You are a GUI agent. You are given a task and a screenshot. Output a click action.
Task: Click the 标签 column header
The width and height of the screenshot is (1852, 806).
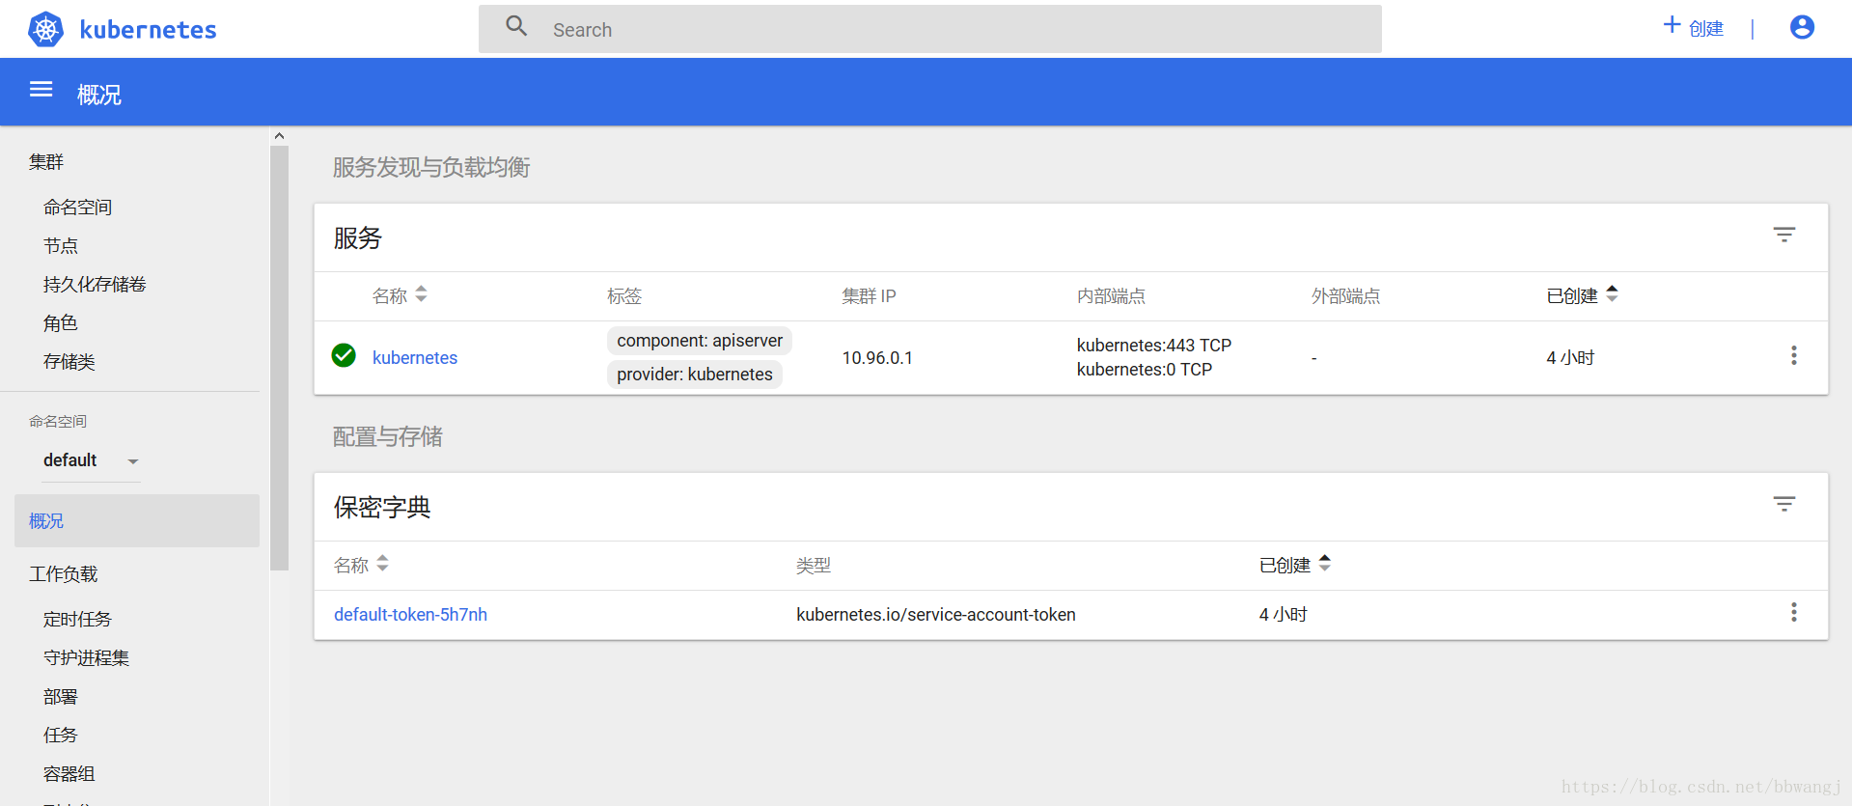(624, 295)
